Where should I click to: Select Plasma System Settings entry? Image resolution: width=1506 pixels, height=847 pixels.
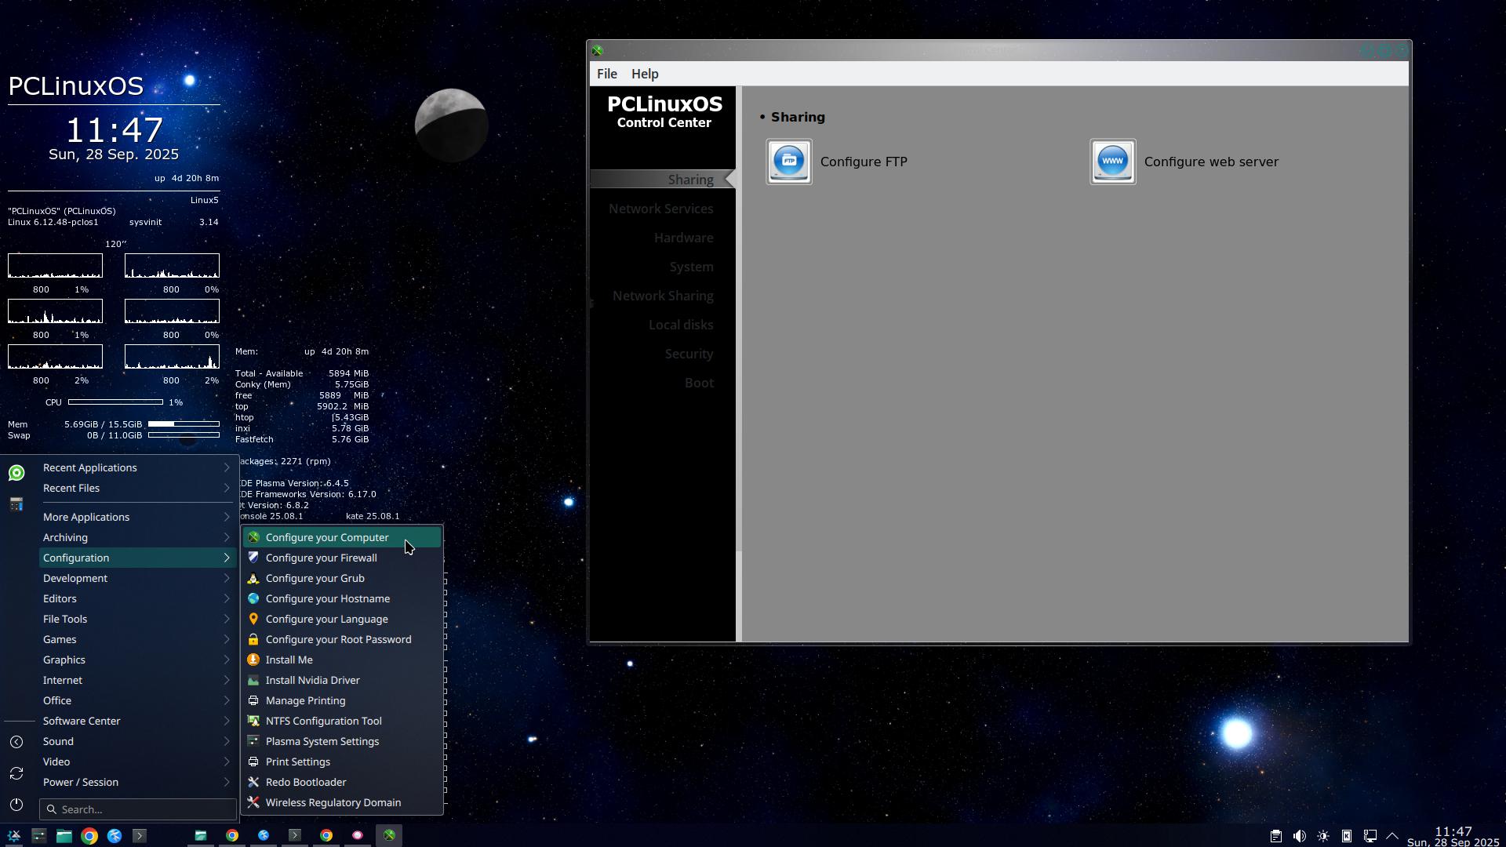322,741
